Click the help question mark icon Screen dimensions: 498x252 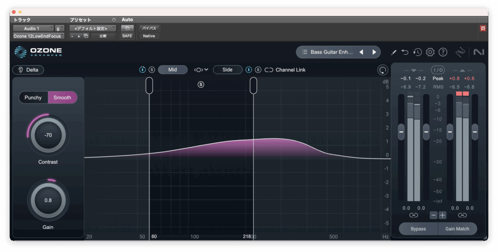click(x=443, y=52)
